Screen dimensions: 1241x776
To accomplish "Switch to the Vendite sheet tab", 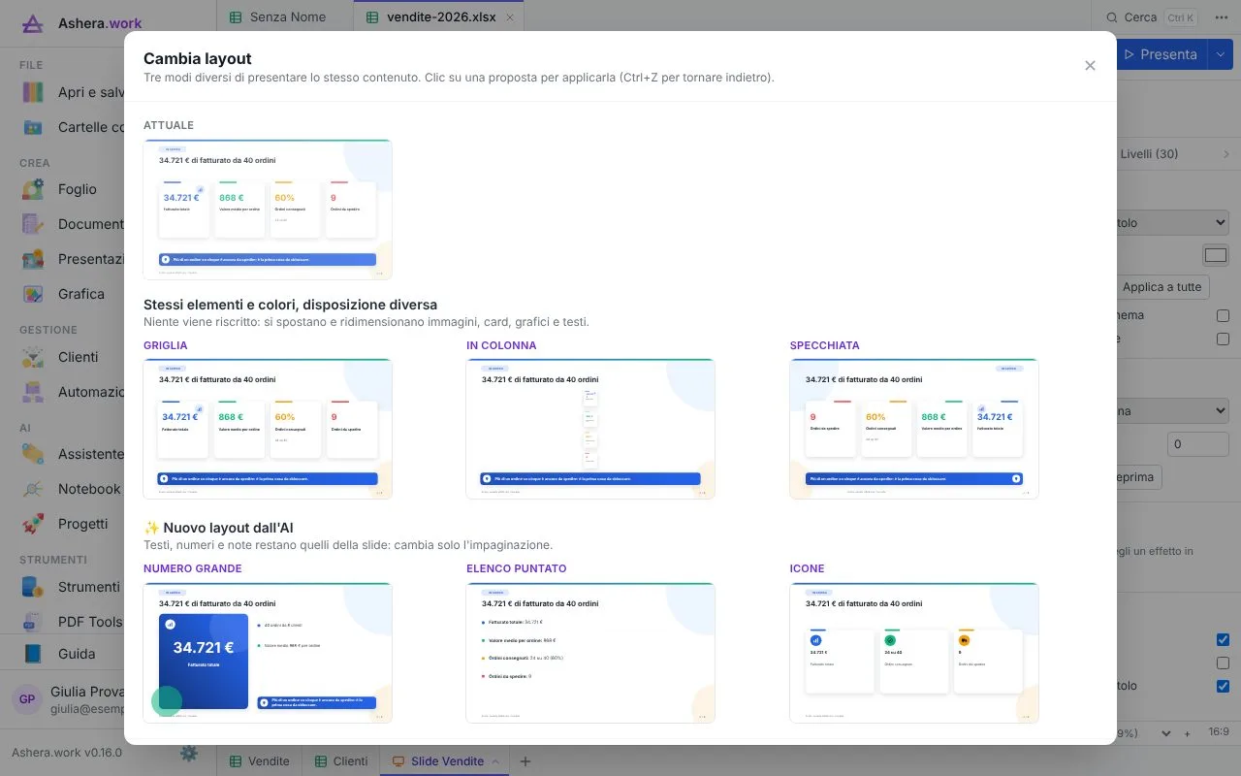I will click(x=259, y=761).
